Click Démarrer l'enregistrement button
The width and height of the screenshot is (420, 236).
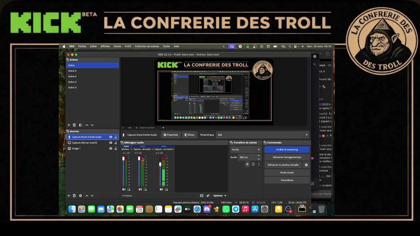287,157
